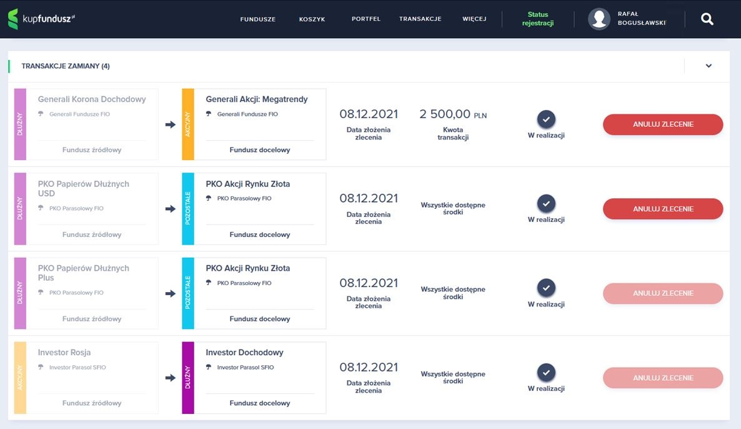Click the Transakcje zamiany (4) heading

(66, 66)
